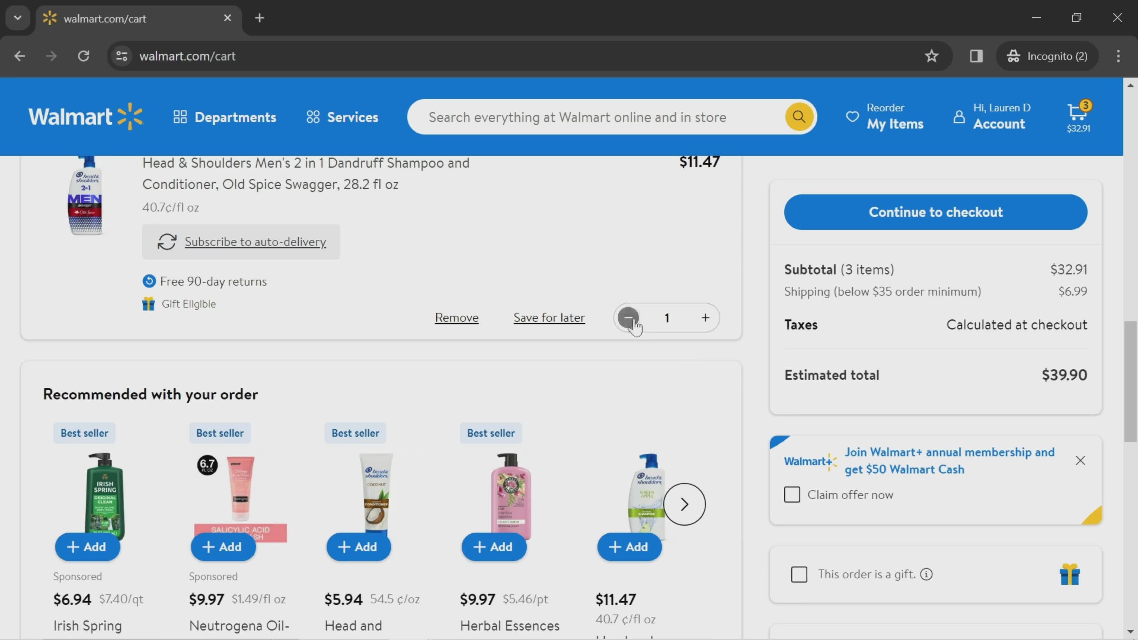
Task: Click the page vertical scrollbar thumb
Action: pyautogui.click(x=1130, y=381)
